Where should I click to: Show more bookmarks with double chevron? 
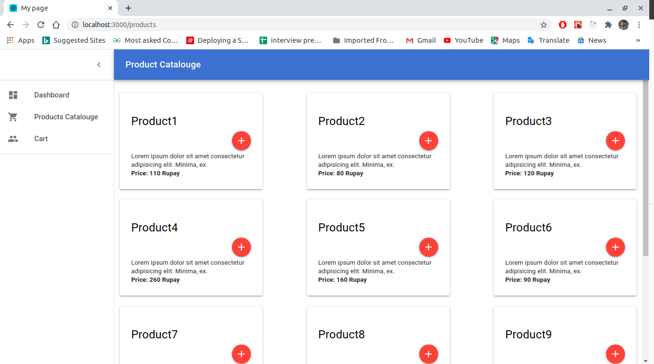(638, 40)
